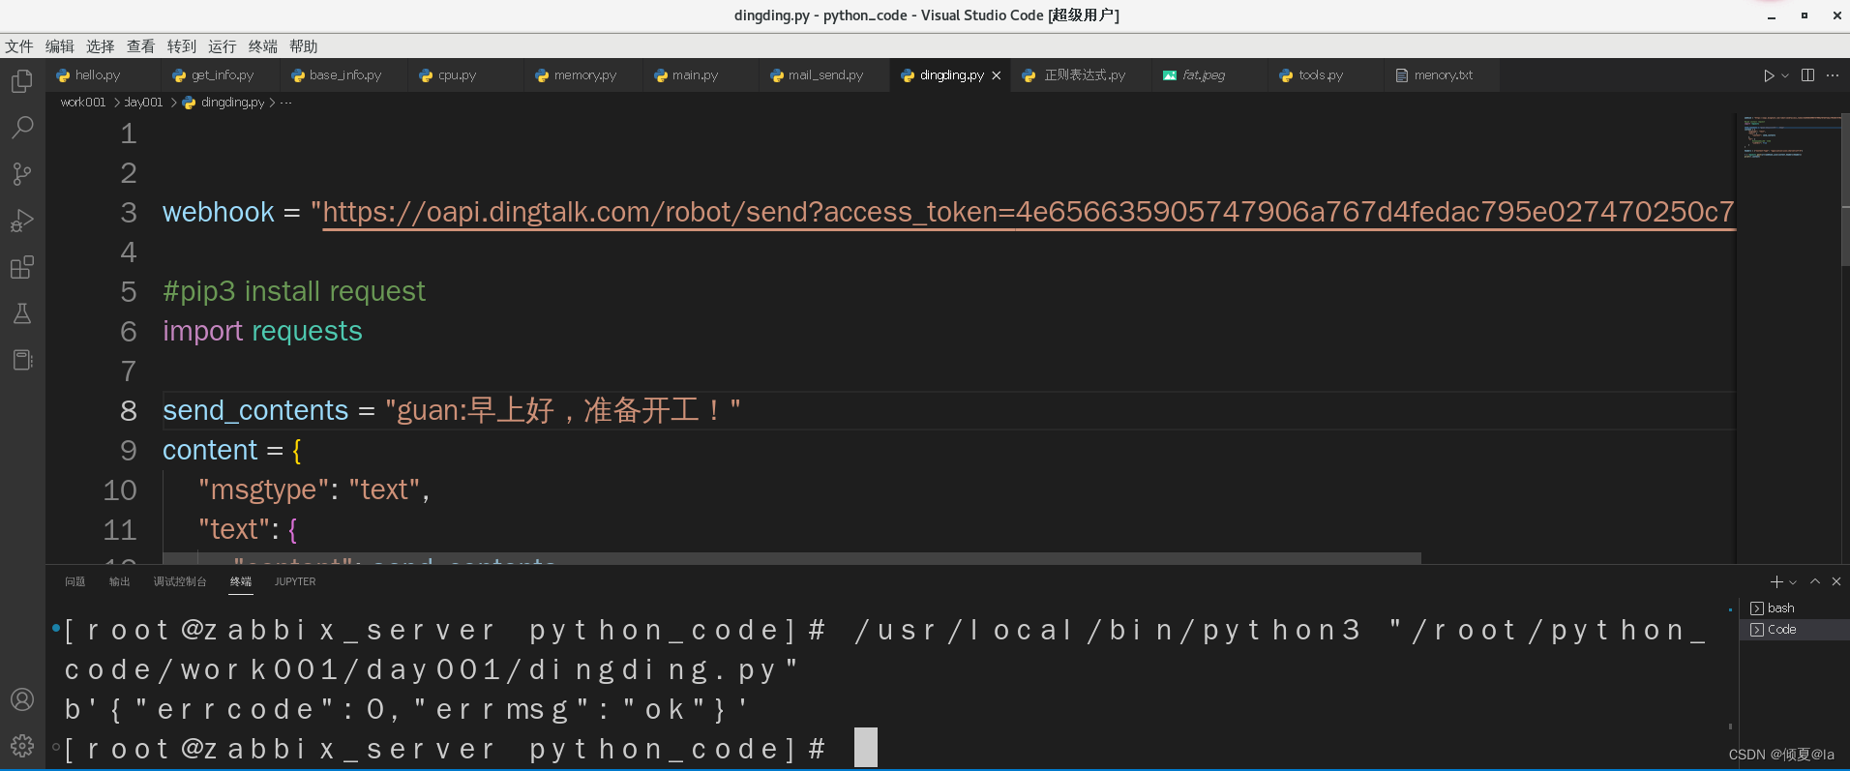Select day001 in the breadcrumb

coord(144,103)
